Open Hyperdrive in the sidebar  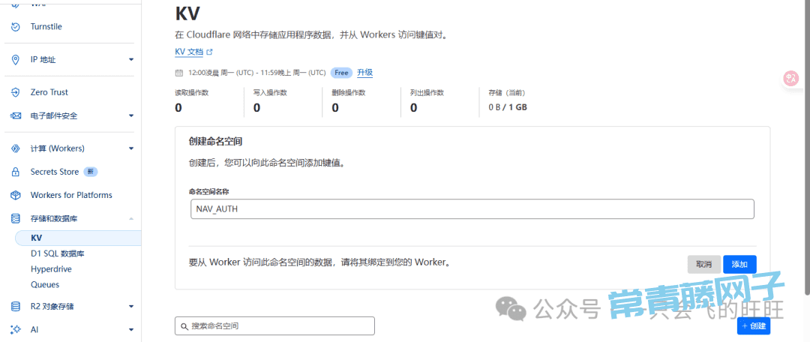[51, 269]
